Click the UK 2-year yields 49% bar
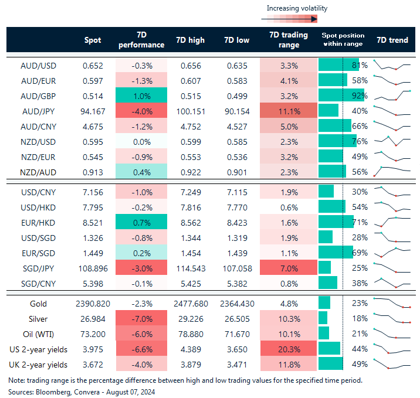Screen dimensions: 420x398 coord(330,364)
